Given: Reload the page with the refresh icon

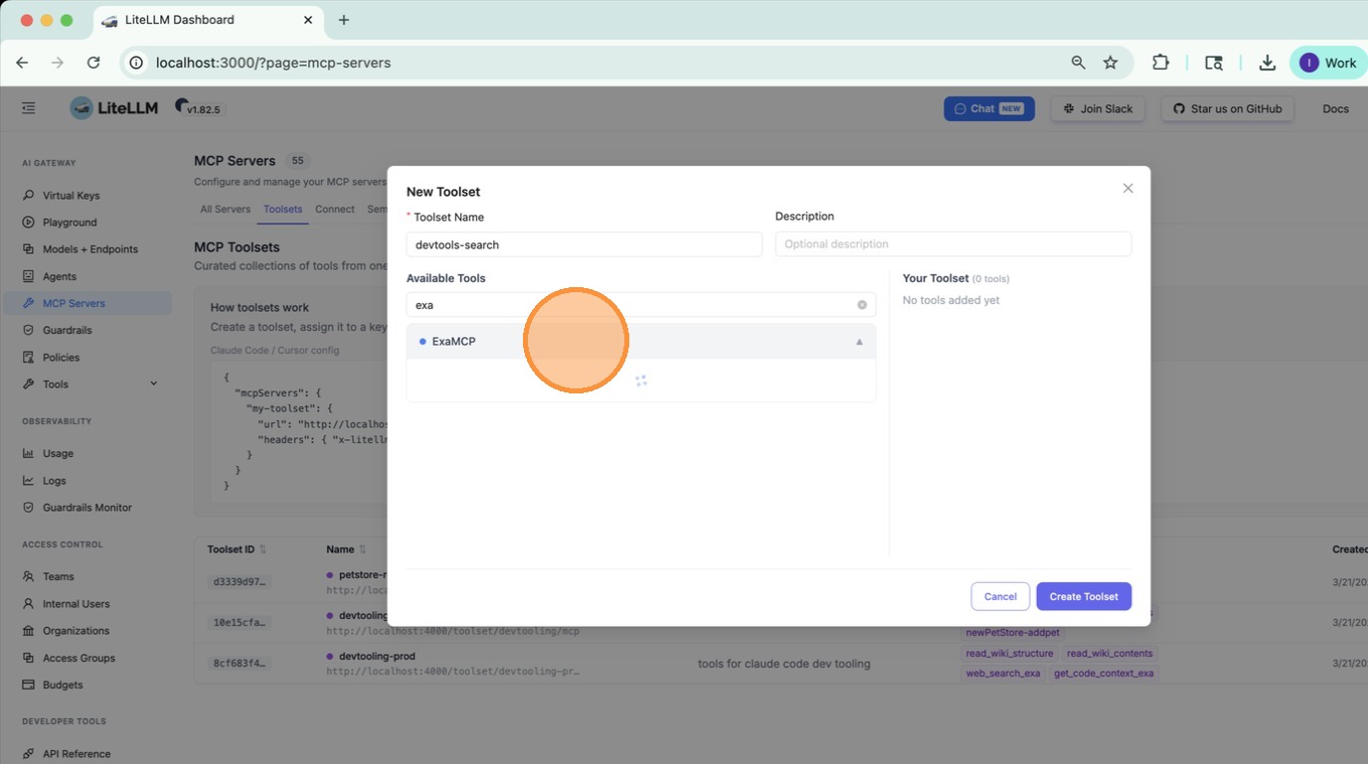Looking at the screenshot, I should point(93,63).
